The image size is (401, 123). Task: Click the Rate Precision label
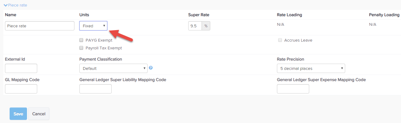tap(290, 59)
